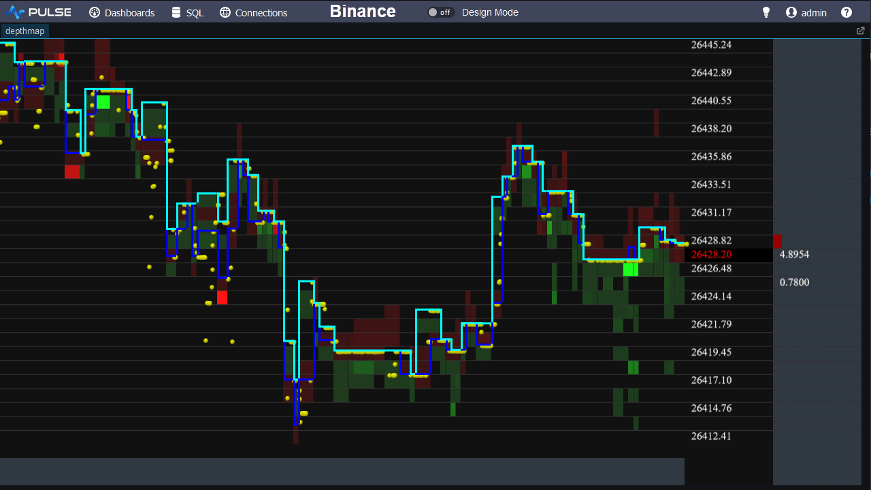The image size is (871, 490).
Task: Open help via question mark icon
Action: [x=847, y=13]
